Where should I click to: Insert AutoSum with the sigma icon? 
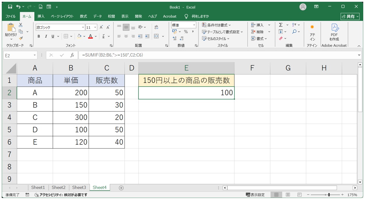(x=281, y=25)
